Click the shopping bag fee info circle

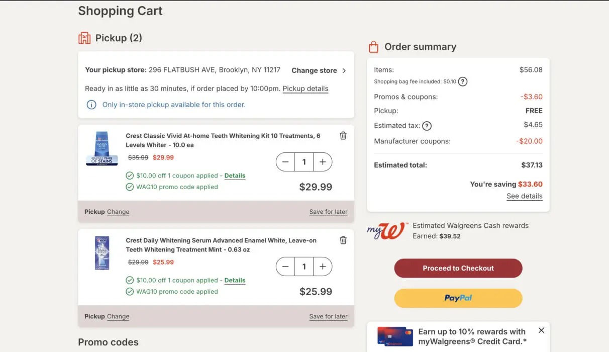point(463,81)
